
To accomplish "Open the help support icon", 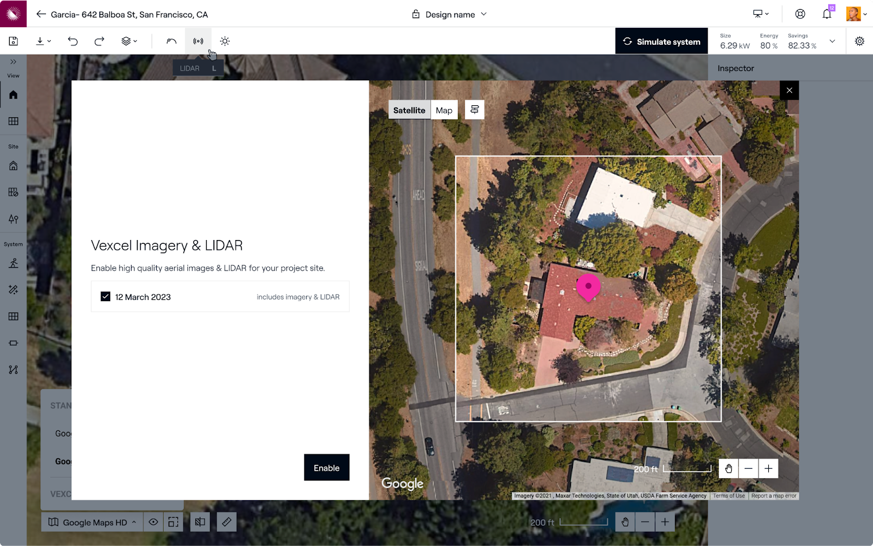I will click(x=800, y=14).
